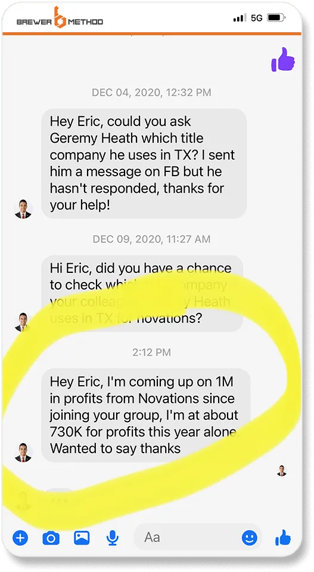This screenshot has height=572, width=314.
Task: Tap sender avatar beside title company message
Action: click(23, 209)
